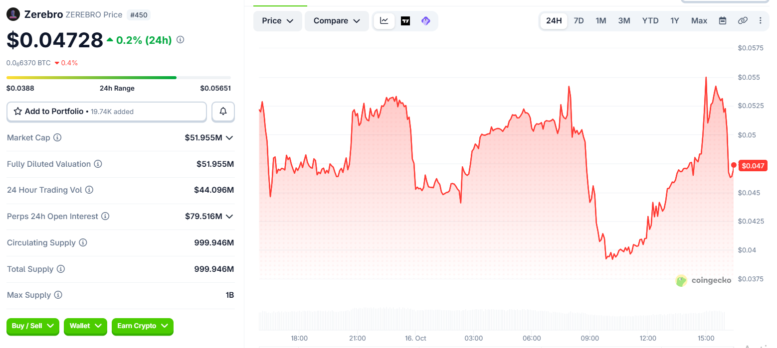Image resolution: width=777 pixels, height=348 pixels.
Task: Click the 16. Oct axis label
Action: point(415,339)
